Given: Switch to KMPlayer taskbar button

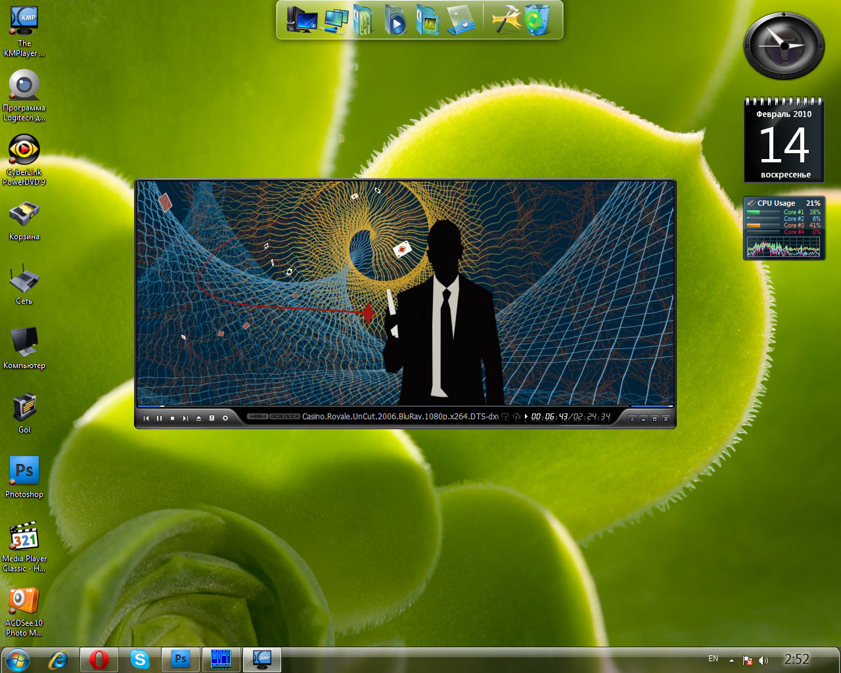Looking at the screenshot, I should (261, 659).
